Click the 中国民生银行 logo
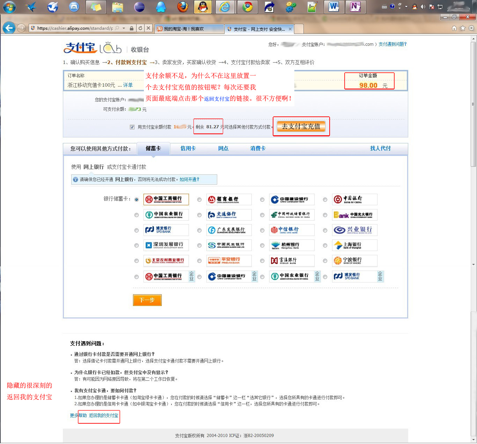 tap(229, 245)
